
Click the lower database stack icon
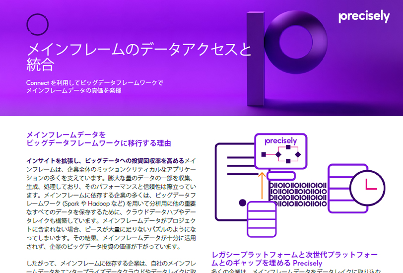click(x=262, y=219)
